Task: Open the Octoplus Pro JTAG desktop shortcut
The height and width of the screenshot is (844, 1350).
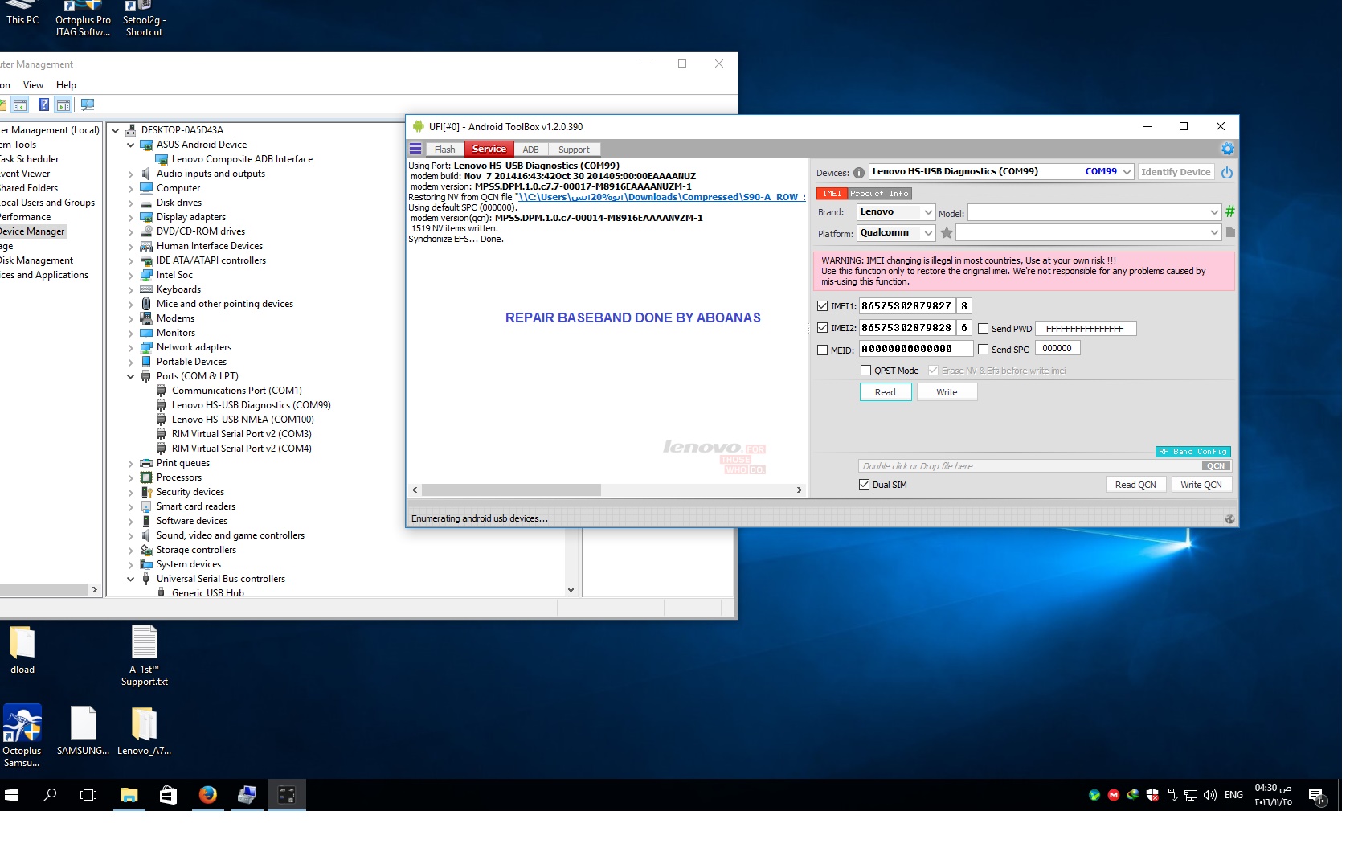Action: pyautogui.click(x=83, y=19)
